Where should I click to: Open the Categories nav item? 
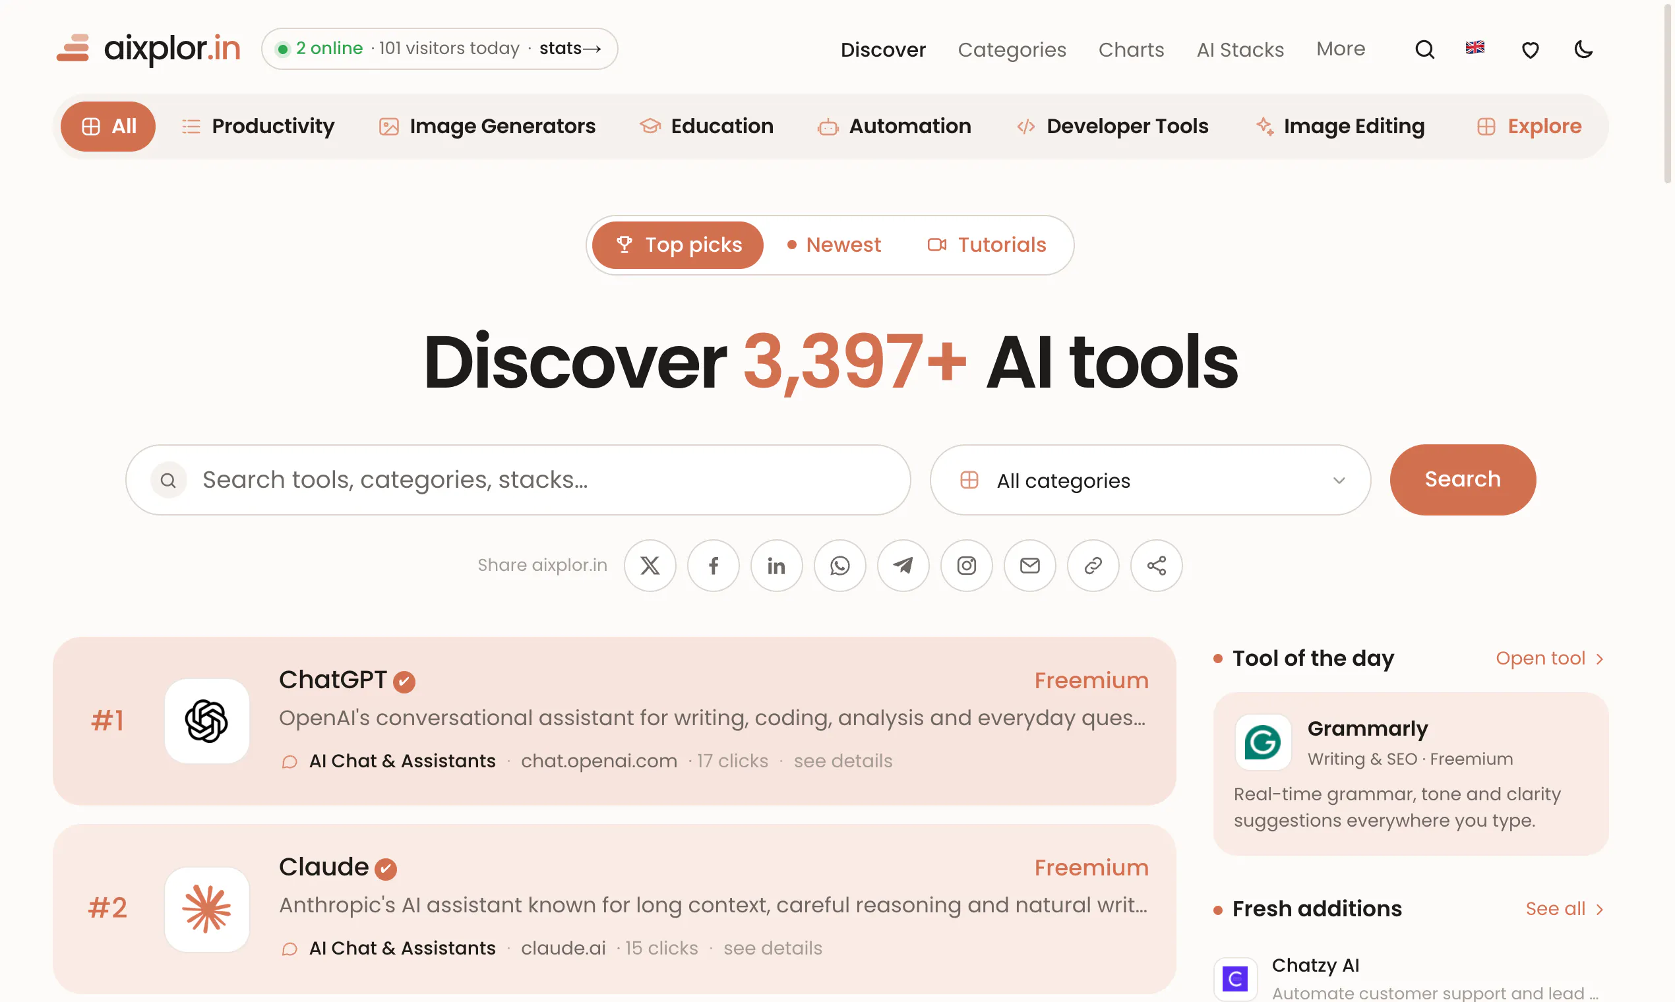[1012, 49]
